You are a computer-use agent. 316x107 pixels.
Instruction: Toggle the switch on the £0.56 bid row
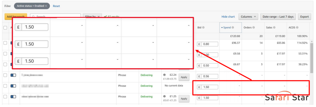coord(13,75)
